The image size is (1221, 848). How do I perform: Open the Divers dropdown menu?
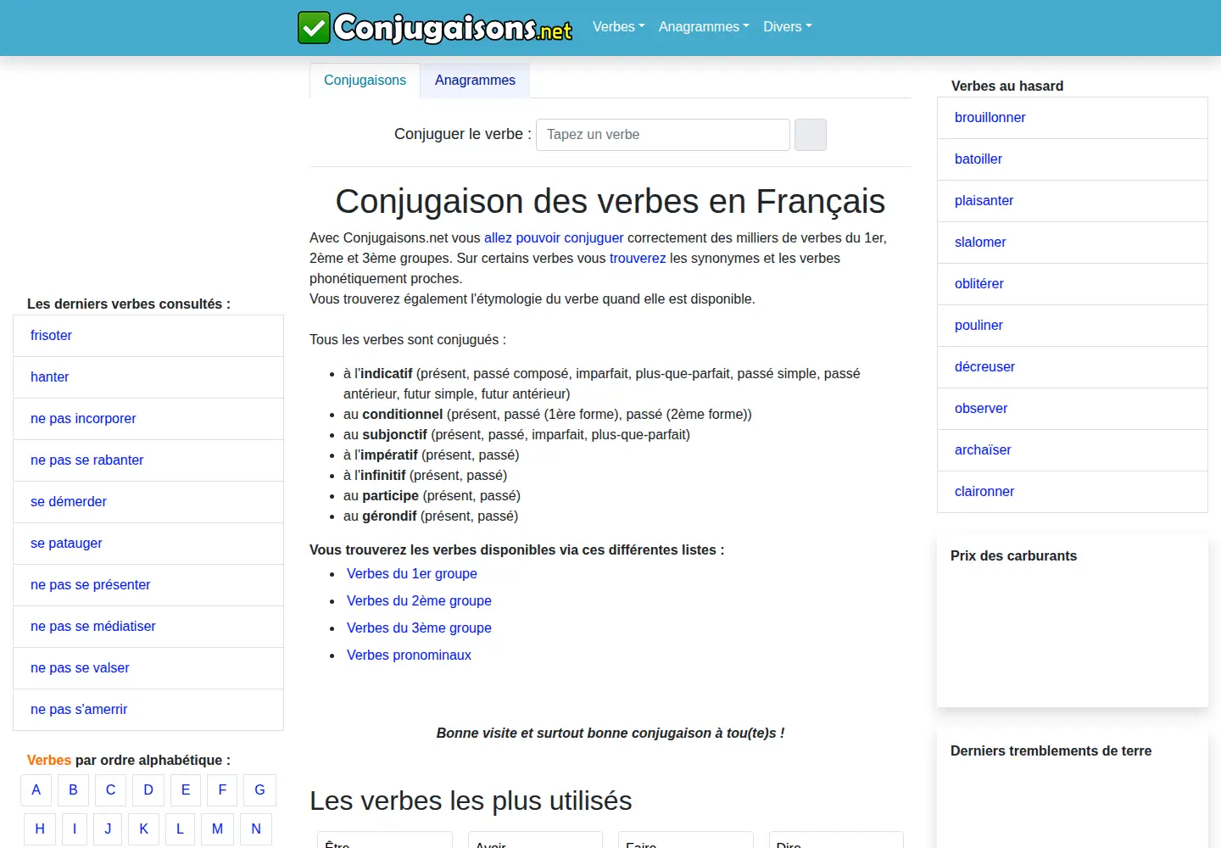tap(788, 27)
